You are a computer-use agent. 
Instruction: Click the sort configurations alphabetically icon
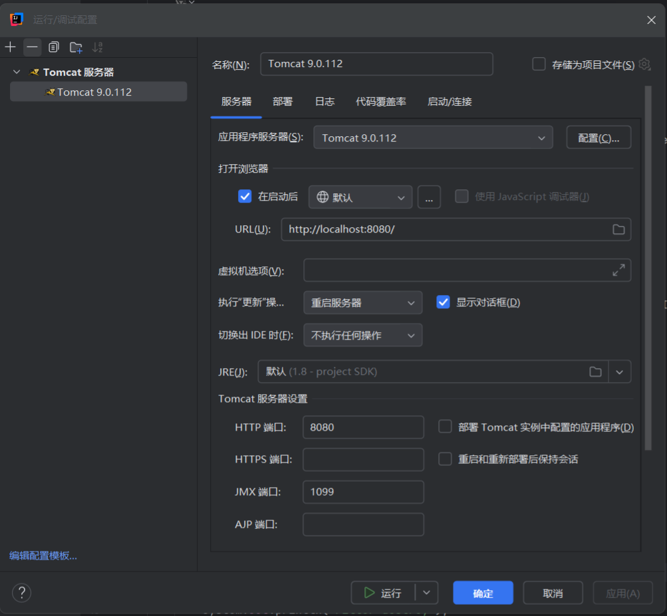pos(98,47)
